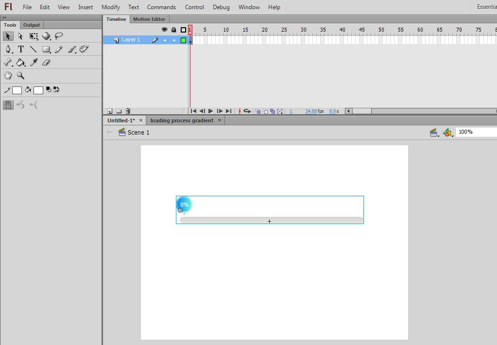Show all layers as outlines
Screen dimensions: 497x345
pos(183,30)
